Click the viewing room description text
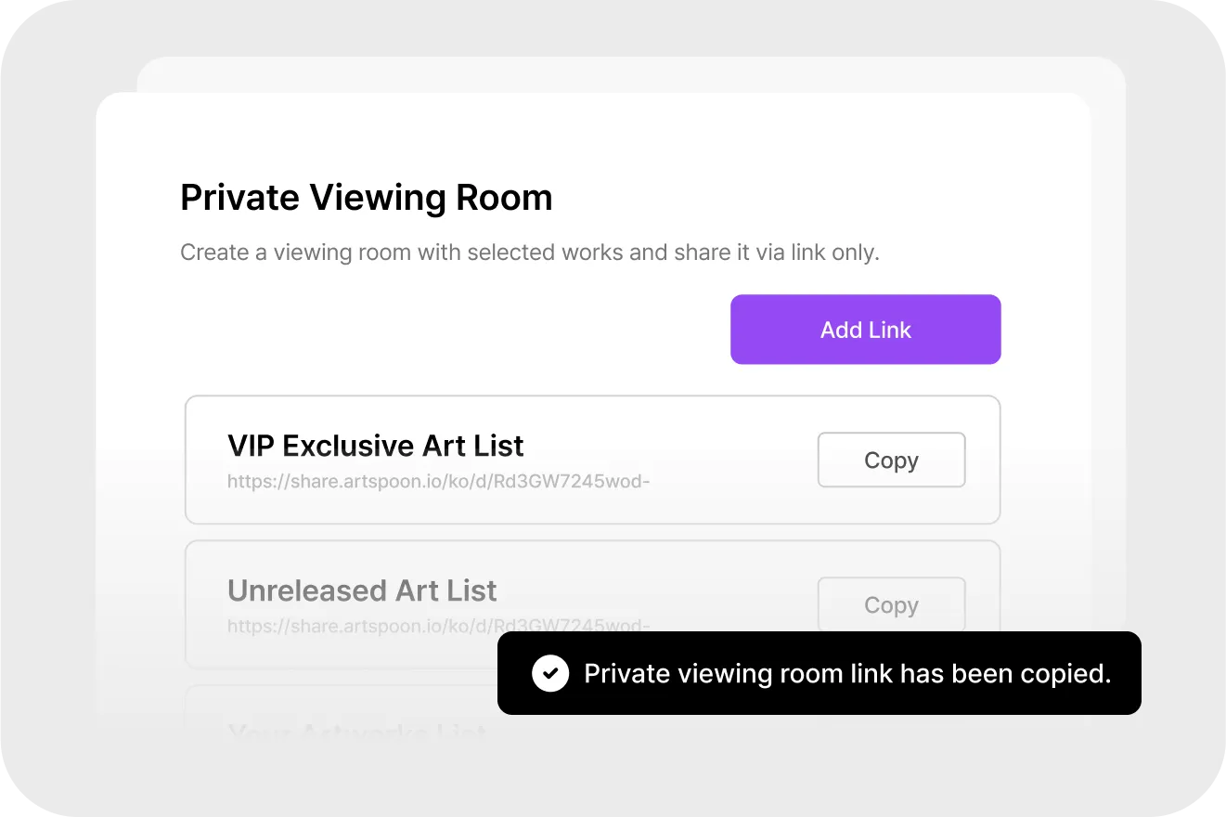 (x=529, y=252)
